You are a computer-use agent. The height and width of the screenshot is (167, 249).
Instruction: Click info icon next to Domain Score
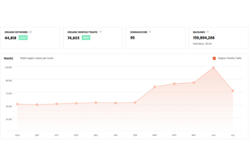pos(150,32)
